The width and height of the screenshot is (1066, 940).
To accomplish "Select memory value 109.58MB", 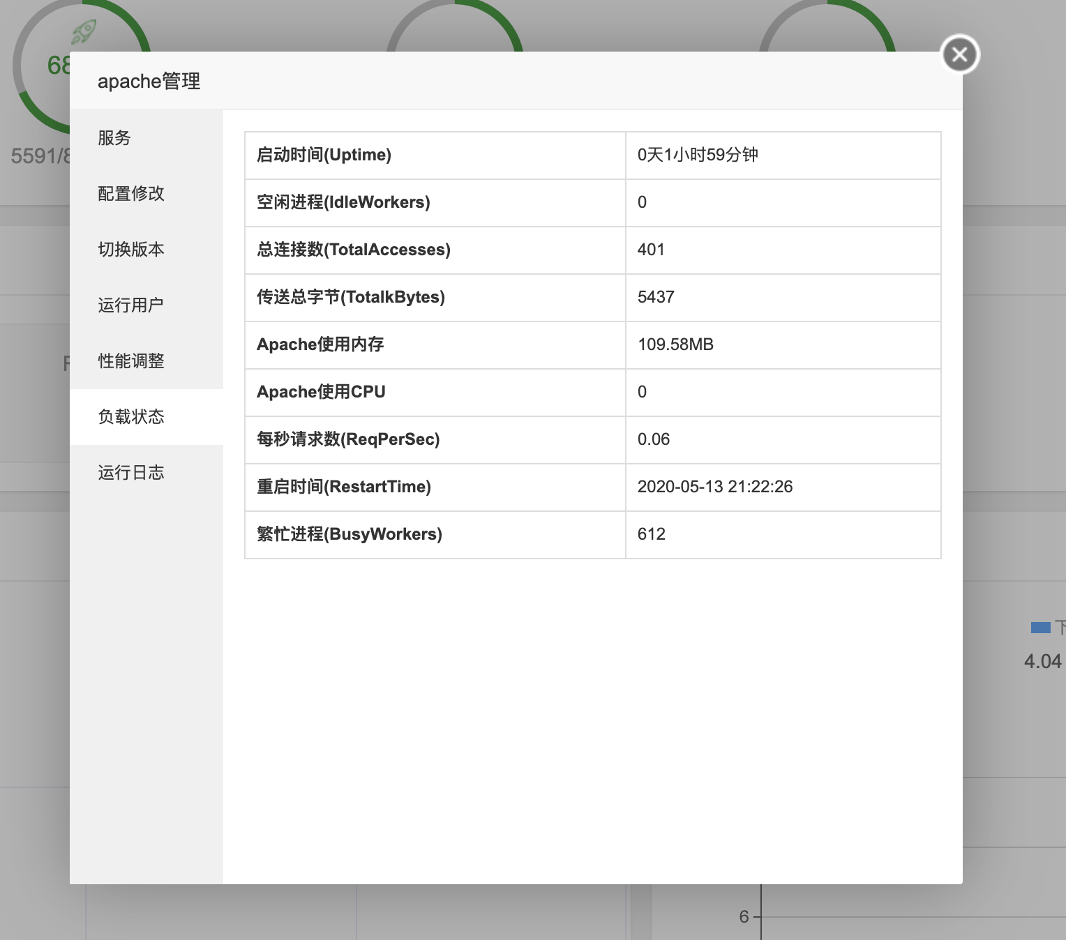I will click(675, 344).
